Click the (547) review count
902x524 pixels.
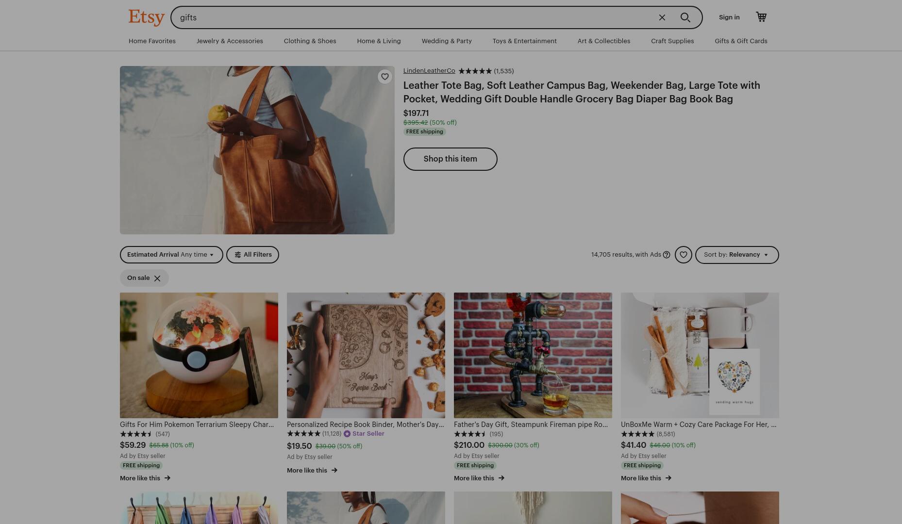(163, 434)
